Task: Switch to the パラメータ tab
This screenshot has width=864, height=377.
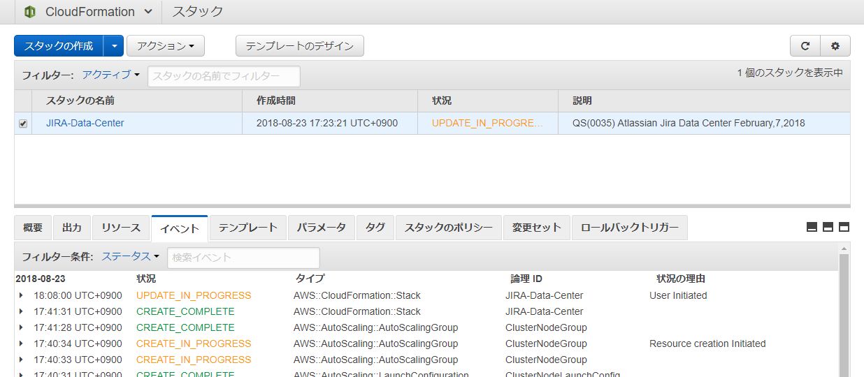Action: point(322,228)
